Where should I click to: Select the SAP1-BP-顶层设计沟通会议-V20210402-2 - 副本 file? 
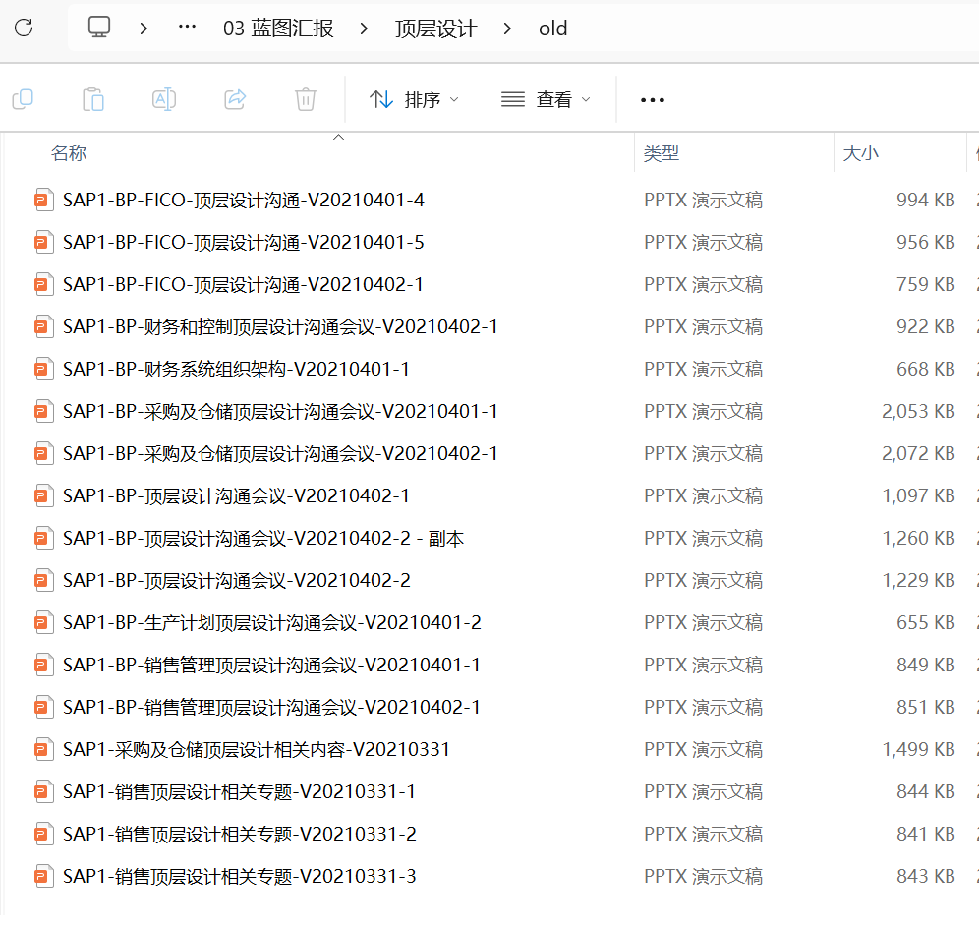(x=262, y=538)
